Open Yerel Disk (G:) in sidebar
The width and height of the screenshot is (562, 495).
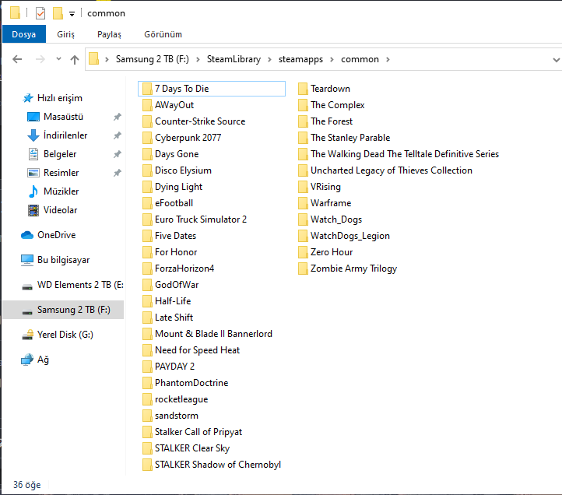point(65,335)
